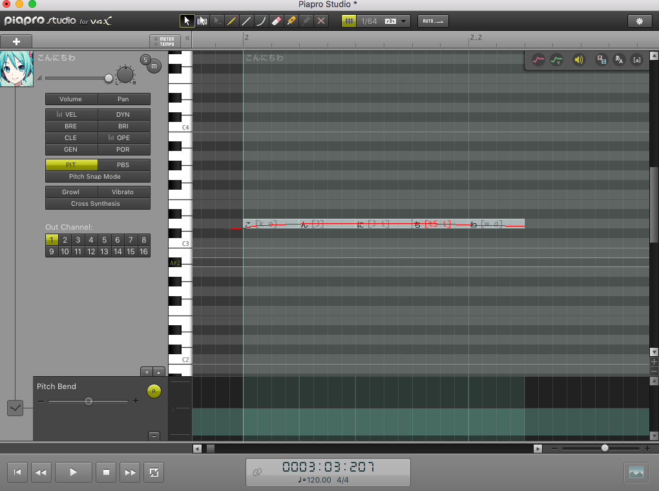This screenshot has height=491, width=659.
Task: Select the GEN parameter
Action: click(x=70, y=150)
